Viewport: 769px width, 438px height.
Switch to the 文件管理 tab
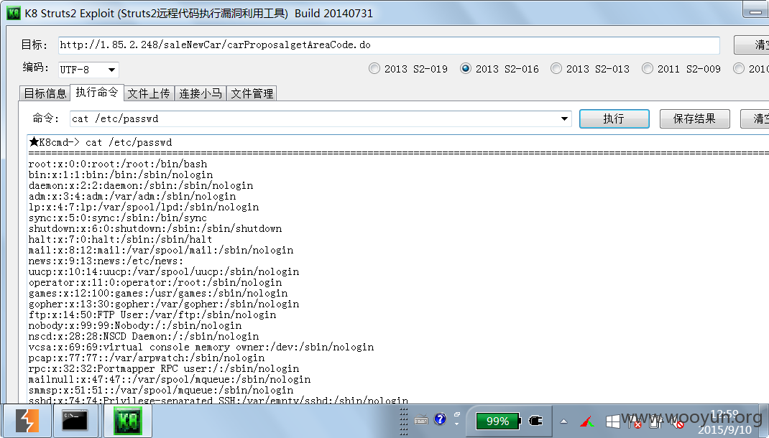point(252,93)
